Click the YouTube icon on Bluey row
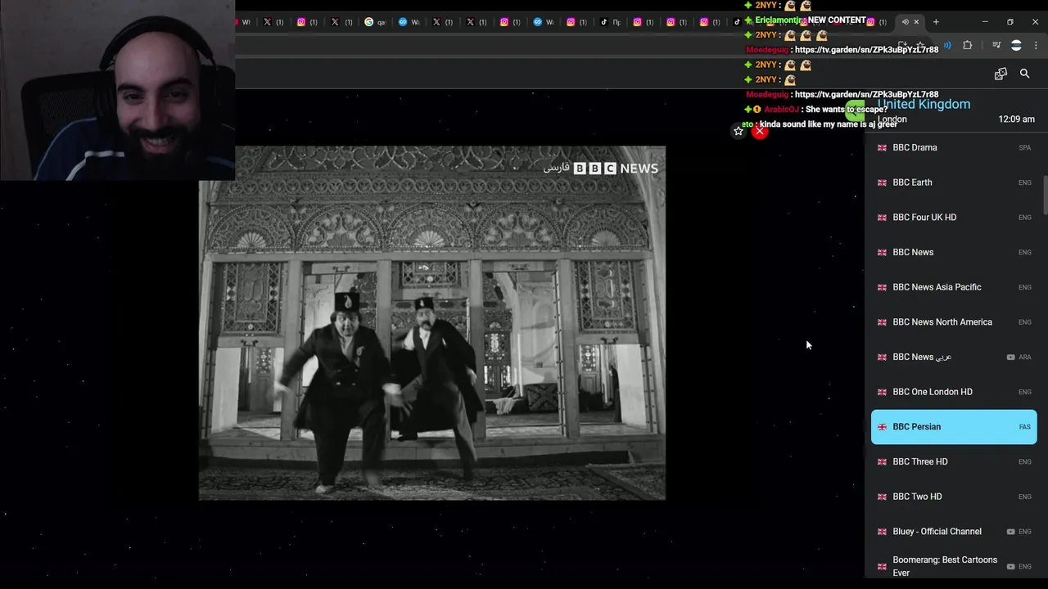Viewport: 1048px width, 589px height. (1010, 532)
